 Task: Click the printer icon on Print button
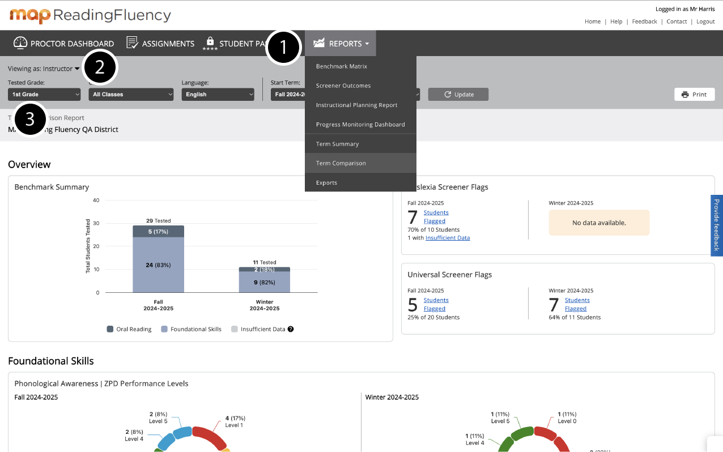(685, 95)
